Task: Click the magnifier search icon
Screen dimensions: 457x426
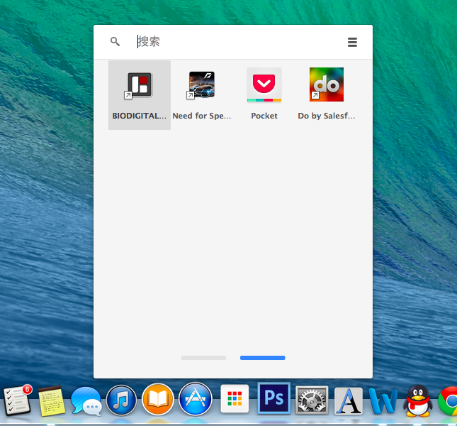Action: point(115,41)
